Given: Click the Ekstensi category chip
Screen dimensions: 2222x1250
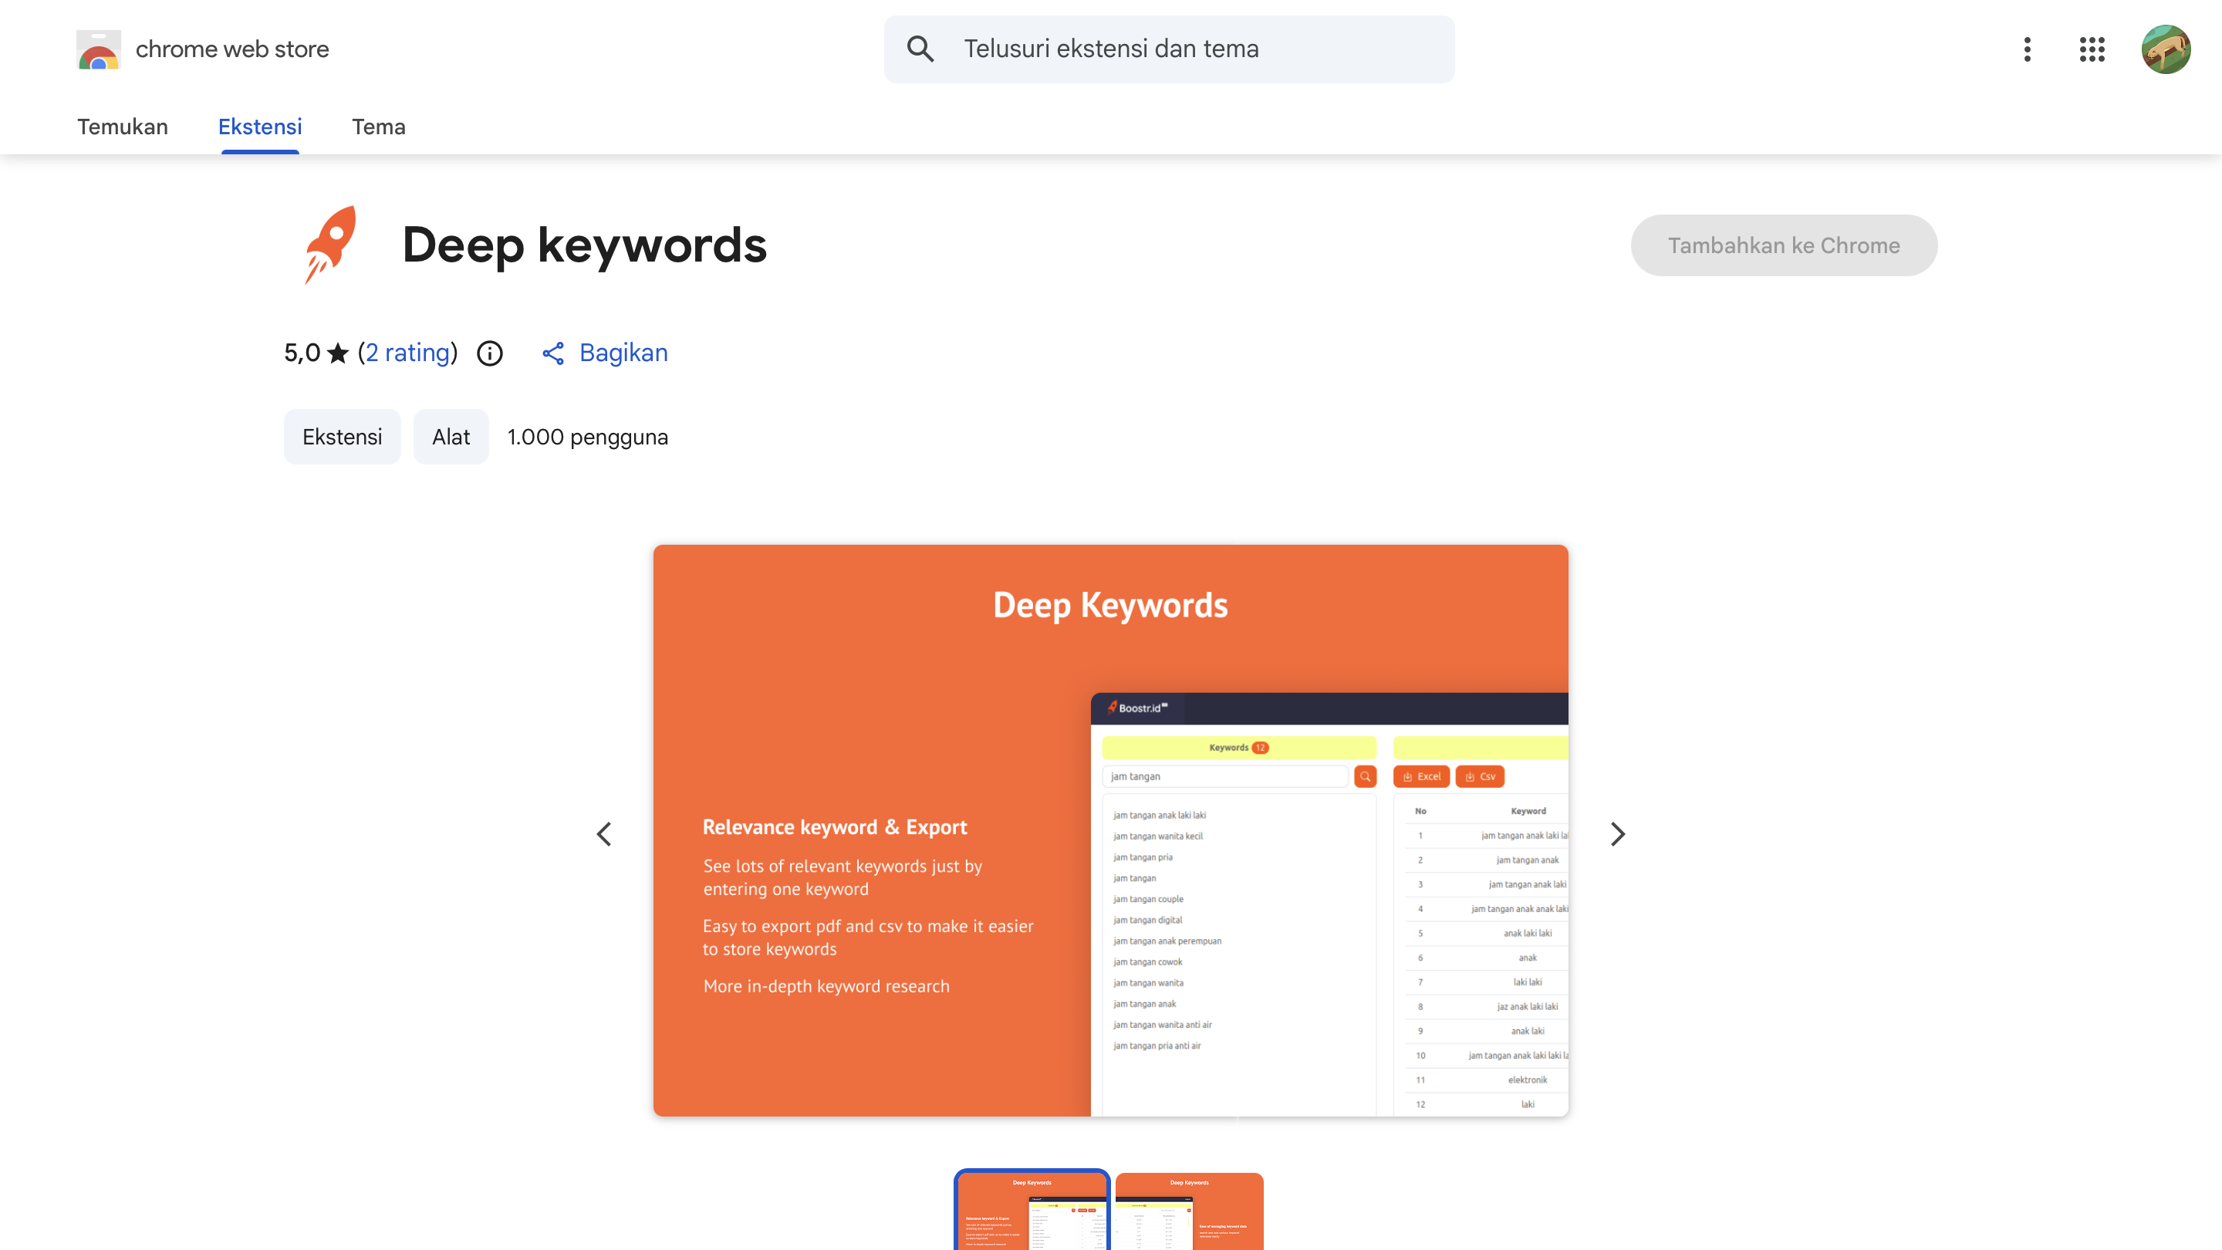Looking at the screenshot, I should click(342, 437).
